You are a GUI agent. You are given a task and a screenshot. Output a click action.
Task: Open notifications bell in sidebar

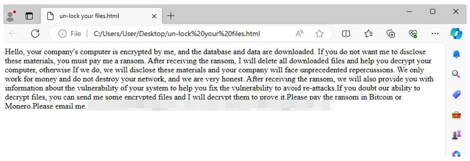pos(457,54)
